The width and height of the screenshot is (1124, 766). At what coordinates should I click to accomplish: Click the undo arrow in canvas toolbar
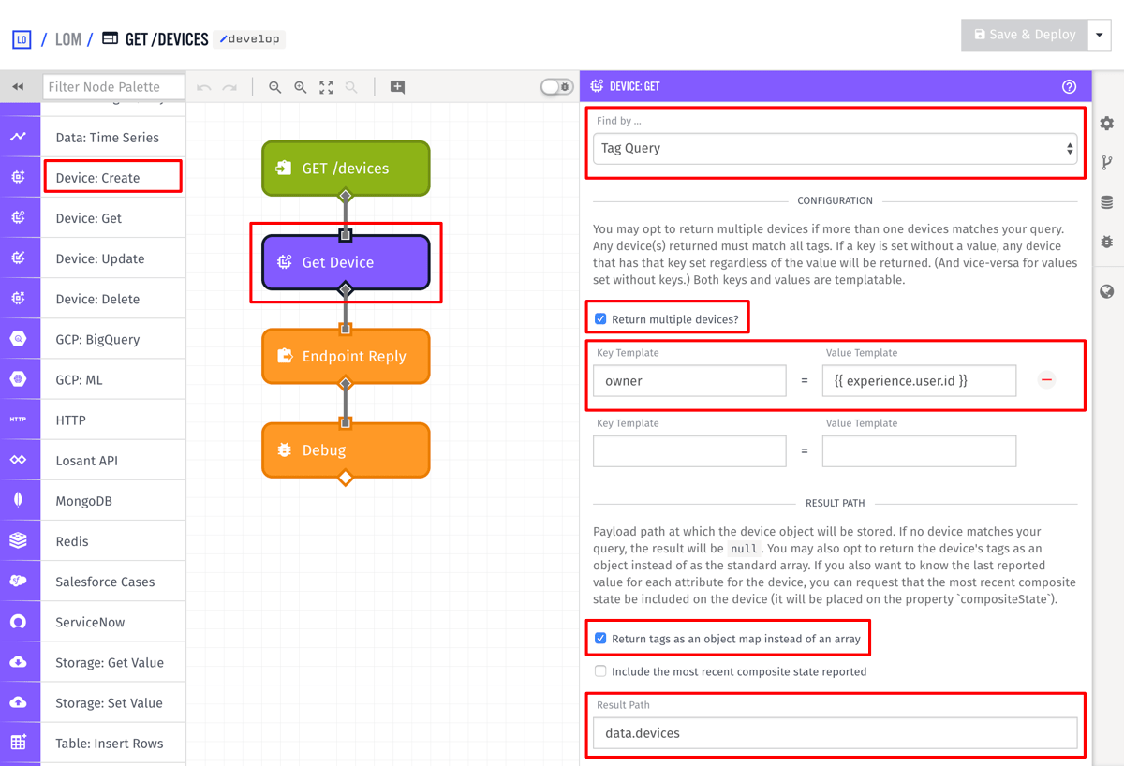[204, 87]
